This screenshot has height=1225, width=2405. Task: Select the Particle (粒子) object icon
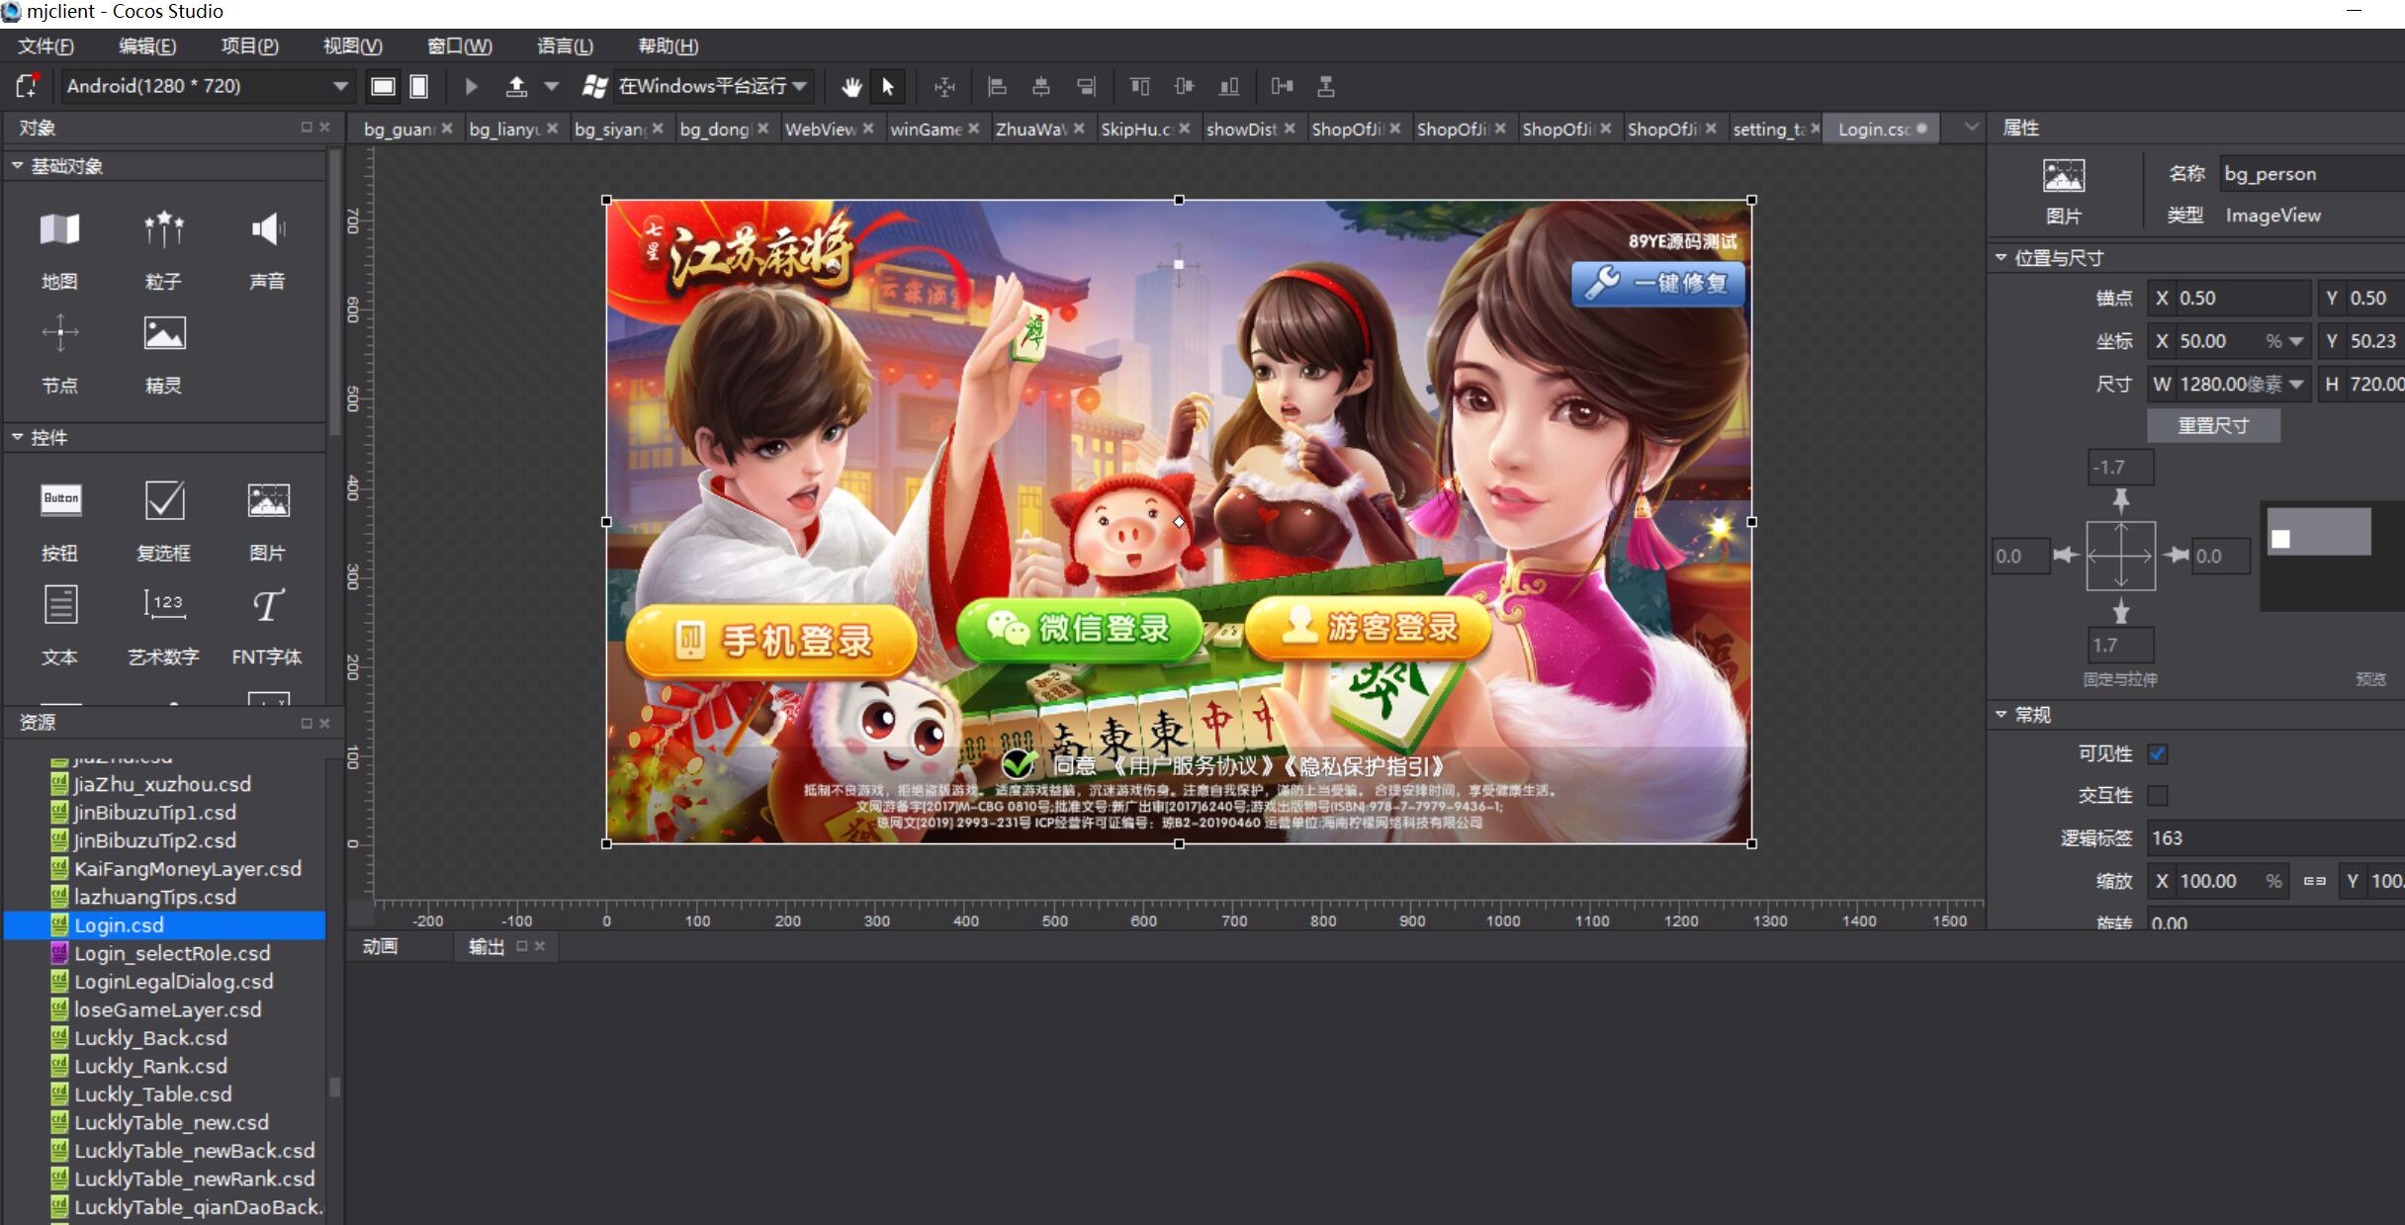coord(163,230)
